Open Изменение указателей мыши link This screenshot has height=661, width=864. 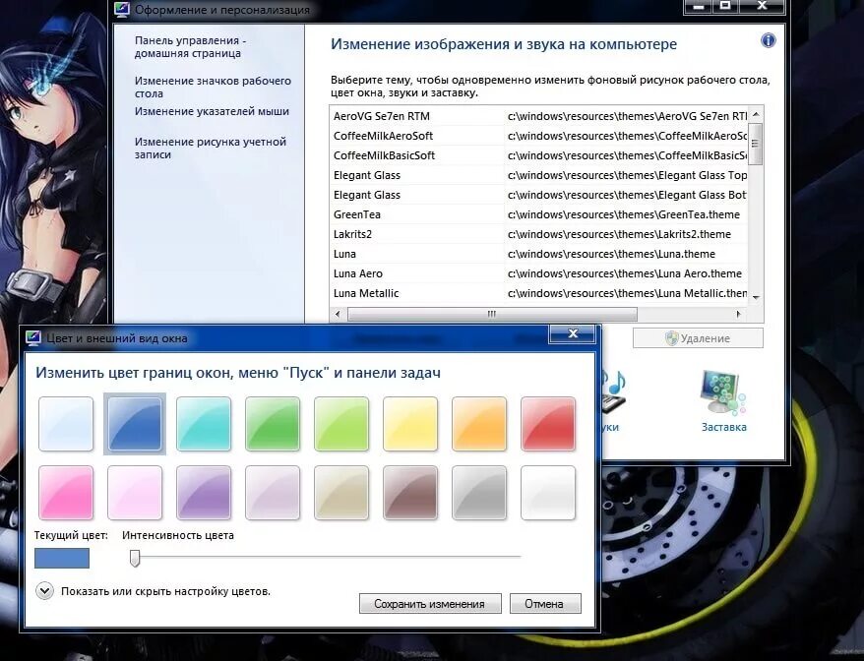pyautogui.click(x=212, y=111)
